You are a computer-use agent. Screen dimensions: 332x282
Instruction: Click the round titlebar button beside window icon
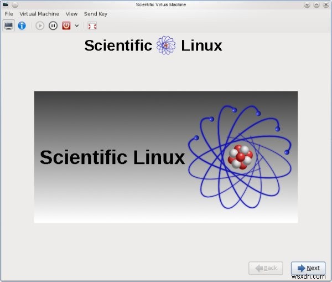point(15,4)
